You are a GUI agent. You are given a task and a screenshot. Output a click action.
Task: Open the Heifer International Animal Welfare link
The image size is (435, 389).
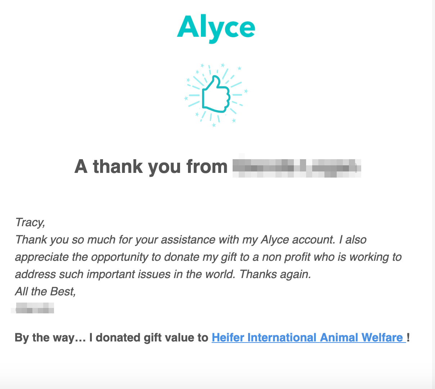pyautogui.click(x=309, y=337)
